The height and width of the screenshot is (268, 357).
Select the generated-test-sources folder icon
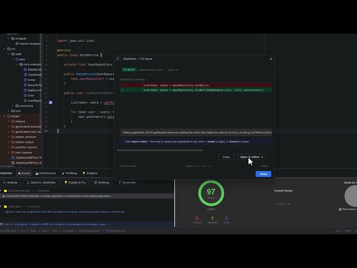pos(13,132)
